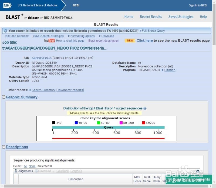
Task: Collapse the Graphic Summary section
Action: (x=4, y=97)
